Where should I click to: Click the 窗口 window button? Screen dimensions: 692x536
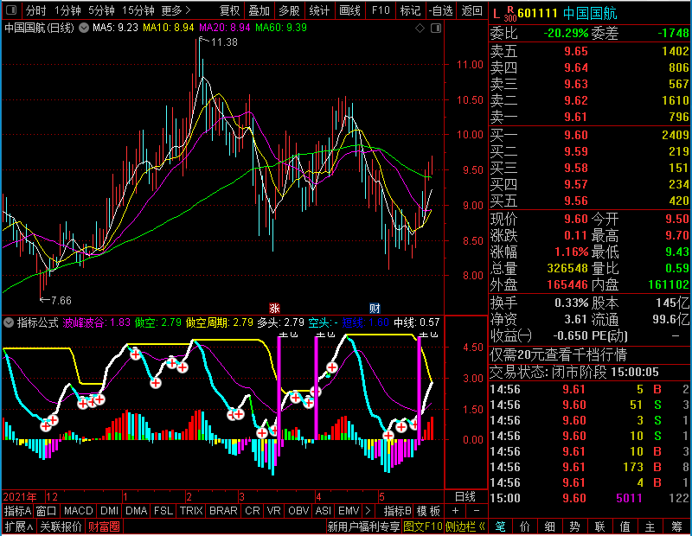click(x=47, y=511)
